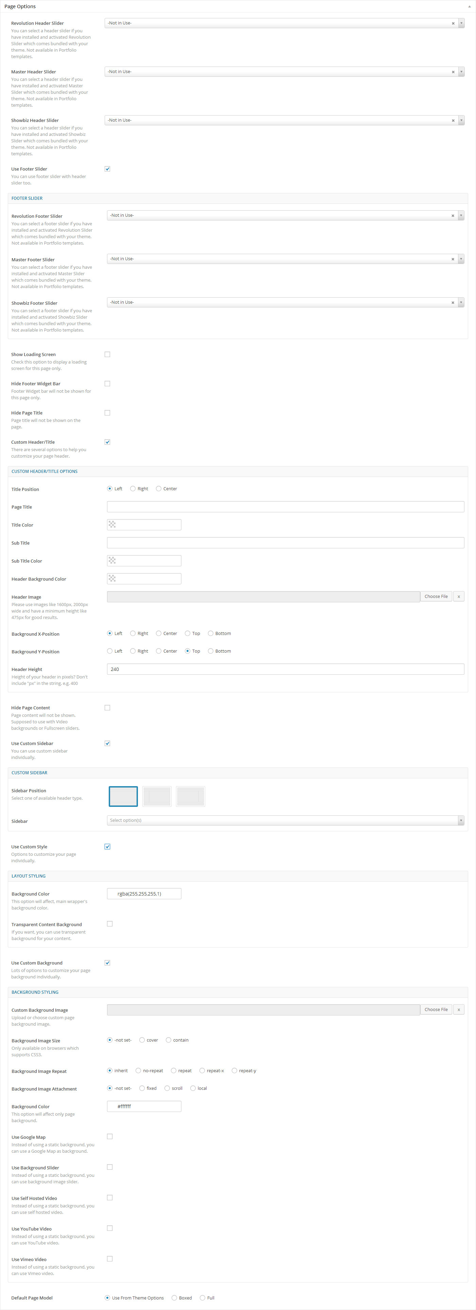Select the right sidebar layout thumbnail
The width and height of the screenshot is (476, 1310).
pos(191,796)
